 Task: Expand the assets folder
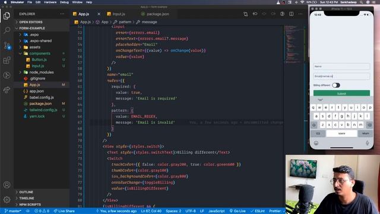(x=42, y=47)
